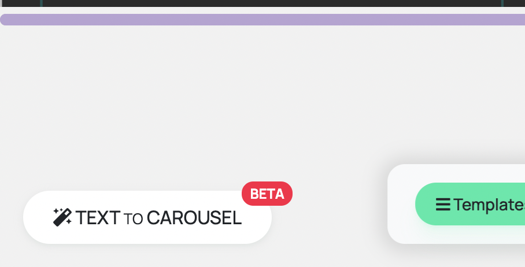Open the Text to Carousel generator
This screenshot has height=267, width=525.
pos(147,217)
